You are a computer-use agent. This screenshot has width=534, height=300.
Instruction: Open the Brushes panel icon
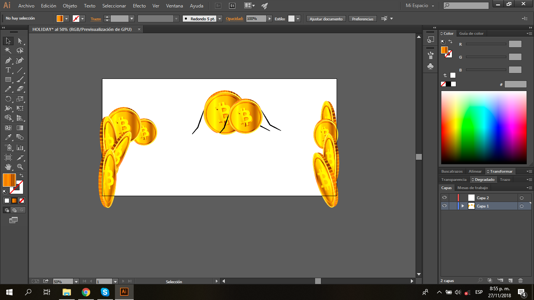point(430,55)
